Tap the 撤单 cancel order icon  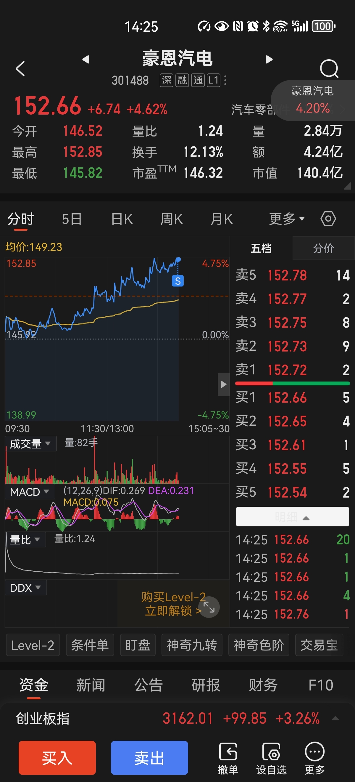[228, 759]
